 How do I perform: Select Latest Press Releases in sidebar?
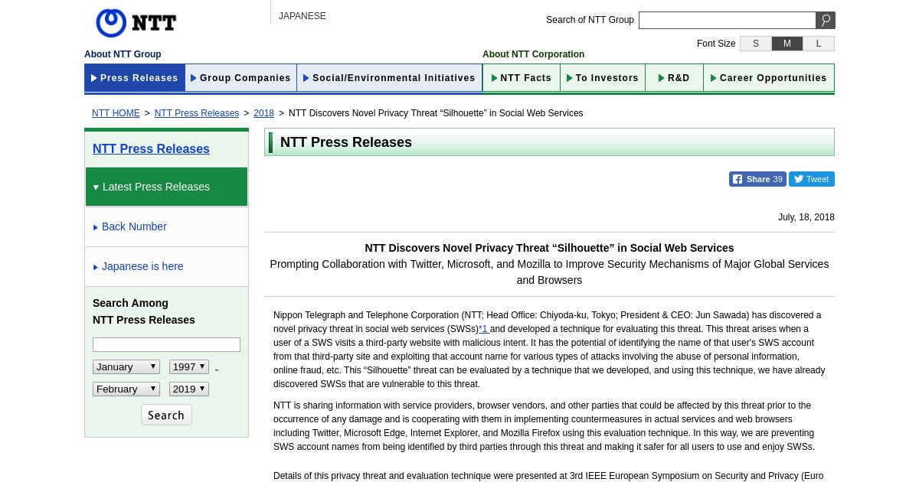(x=166, y=187)
